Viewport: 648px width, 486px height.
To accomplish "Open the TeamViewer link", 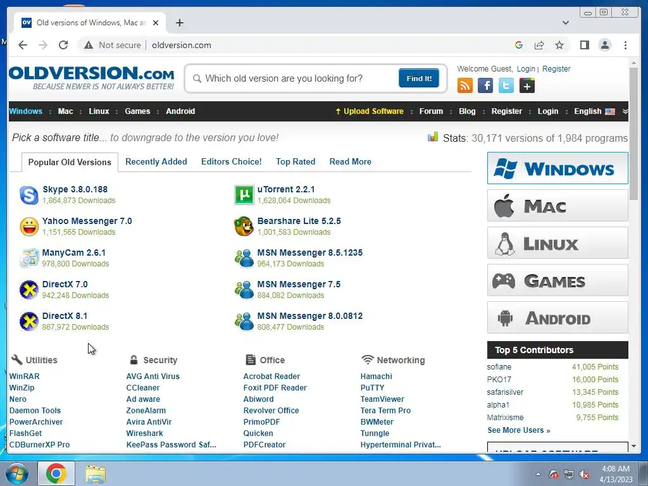I will pyautogui.click(x=382, y=399).
